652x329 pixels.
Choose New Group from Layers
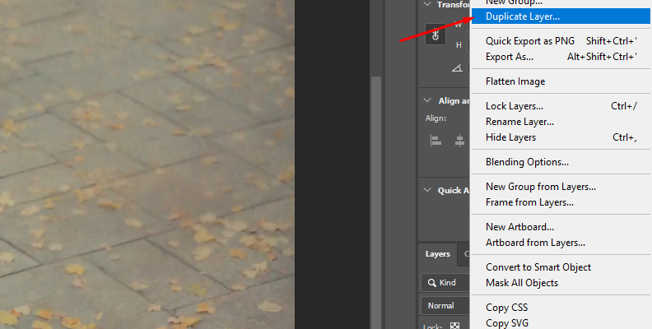[x=561, y=187]
